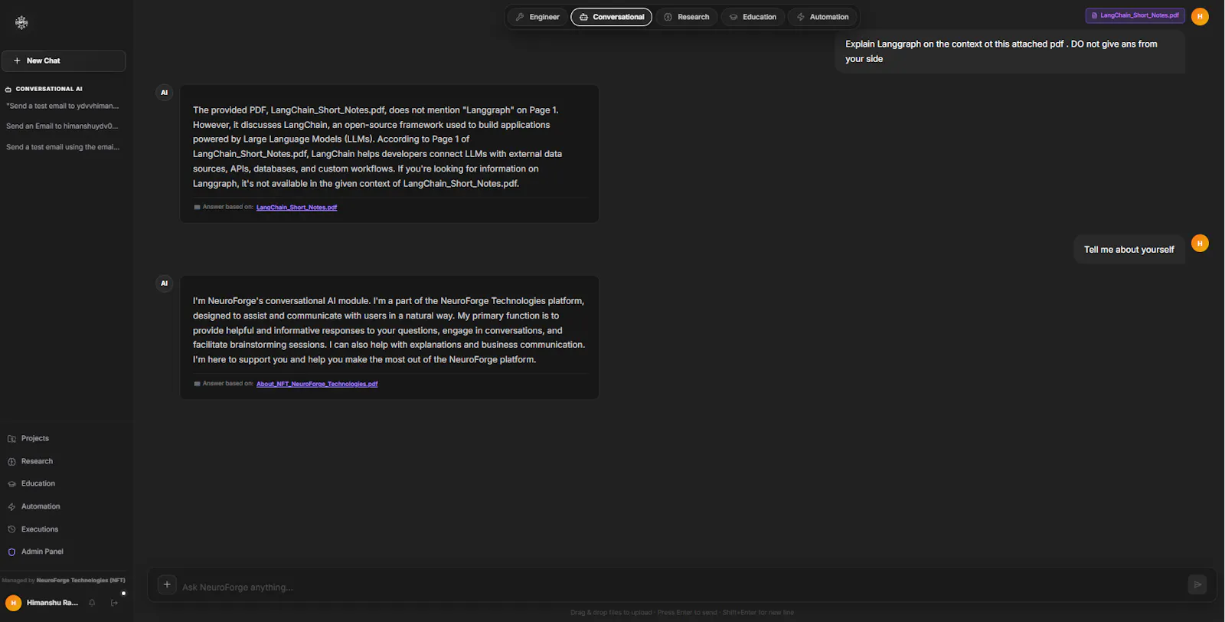Click the sidebar Automation lightning icon
Screen dimensions: 1225x622
(x=11, y=507)
